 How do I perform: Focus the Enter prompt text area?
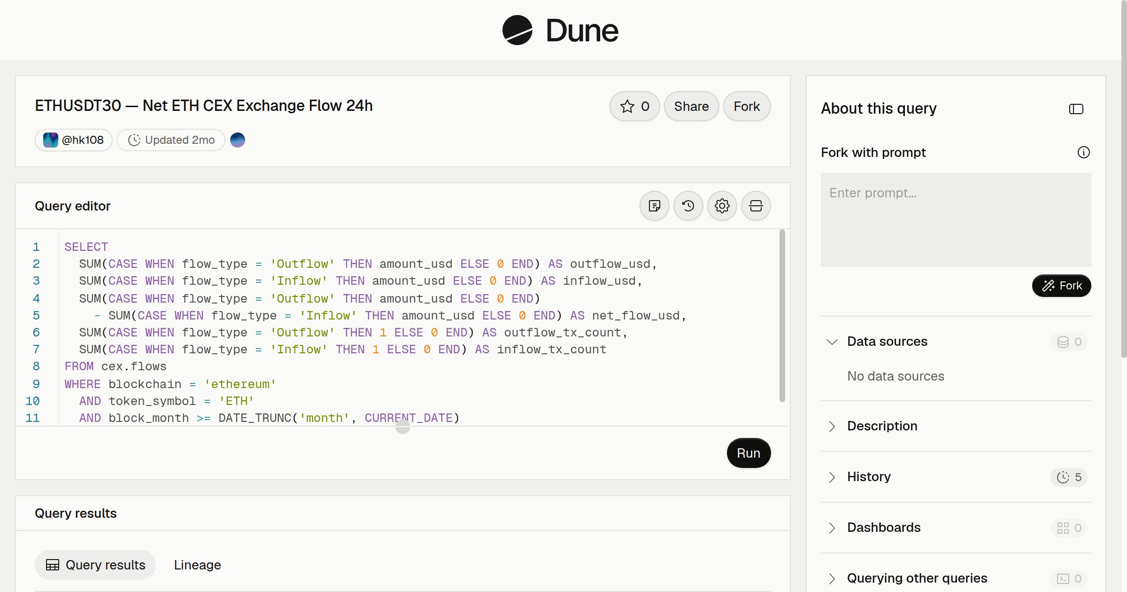tap(956, 220)
